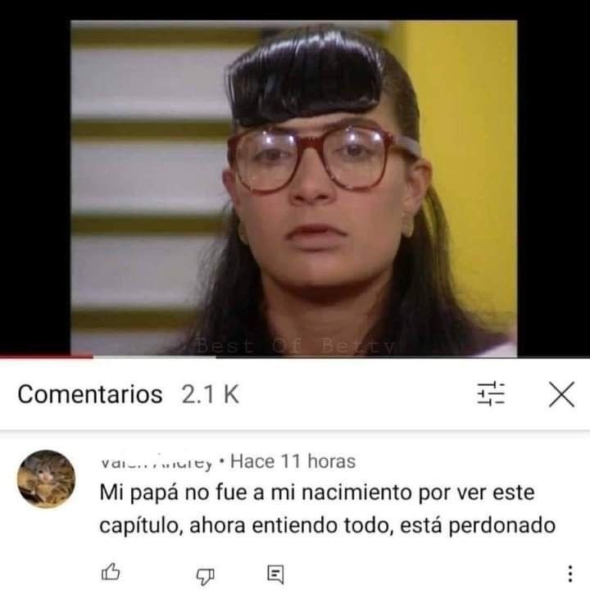Image resolution: width=590 pixels, height=599 pixels.
Task: Expand the 'Mi papá no fue' comment text
Action: click(x=328, y=509)
